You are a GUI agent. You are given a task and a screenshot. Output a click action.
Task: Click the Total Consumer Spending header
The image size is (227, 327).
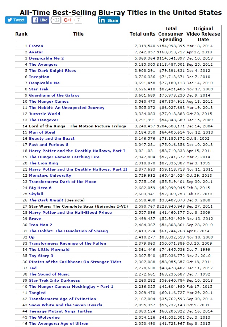click(171, 34)
